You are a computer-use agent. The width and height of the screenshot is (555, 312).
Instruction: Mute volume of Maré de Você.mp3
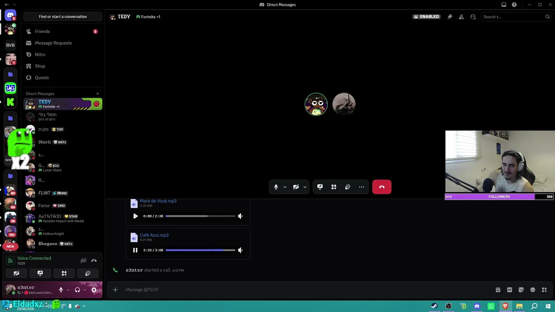(x=240, y=216)
